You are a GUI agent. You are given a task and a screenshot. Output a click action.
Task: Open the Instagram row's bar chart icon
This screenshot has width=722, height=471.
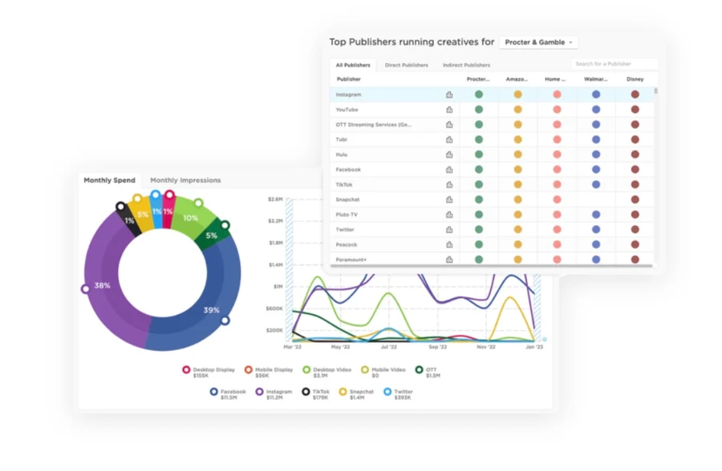(x=449, y=95)
